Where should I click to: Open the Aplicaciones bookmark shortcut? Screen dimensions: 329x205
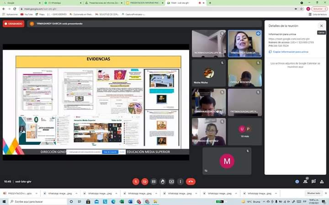(x=10, y=14)
